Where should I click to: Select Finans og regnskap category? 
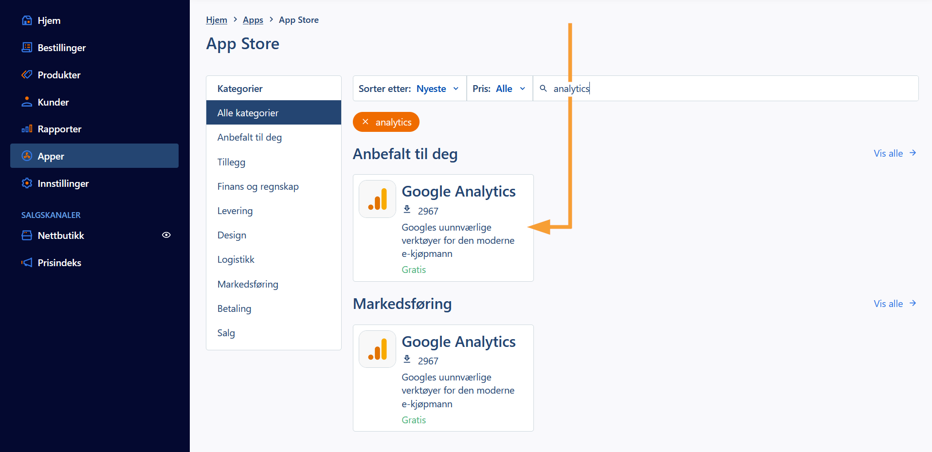[274, 186]
